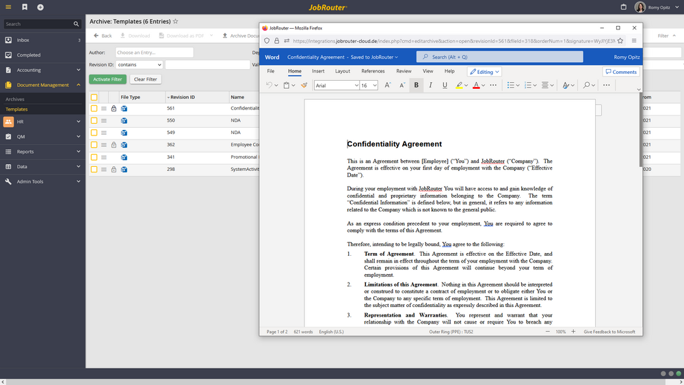Viewport: 684px width, 385px height.
Task: Click zoom in plus in Word status bar
Action: [573, 332]
